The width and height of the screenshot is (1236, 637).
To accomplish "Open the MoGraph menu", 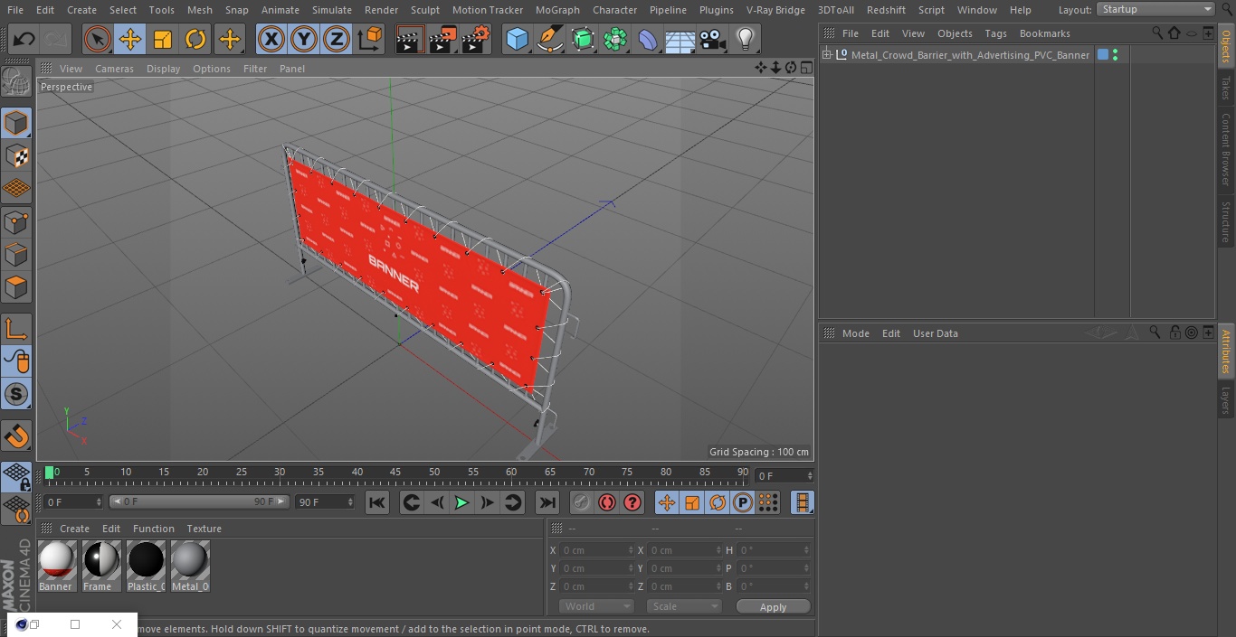I will [557, 10].
